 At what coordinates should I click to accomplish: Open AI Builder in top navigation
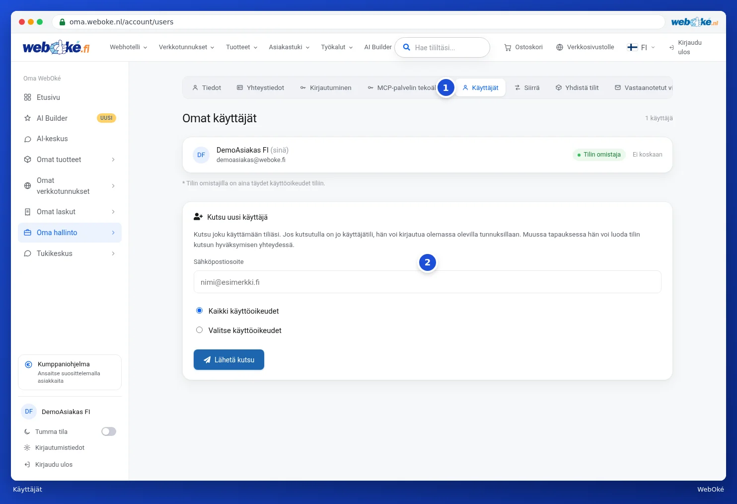click(x=378, y=47)
